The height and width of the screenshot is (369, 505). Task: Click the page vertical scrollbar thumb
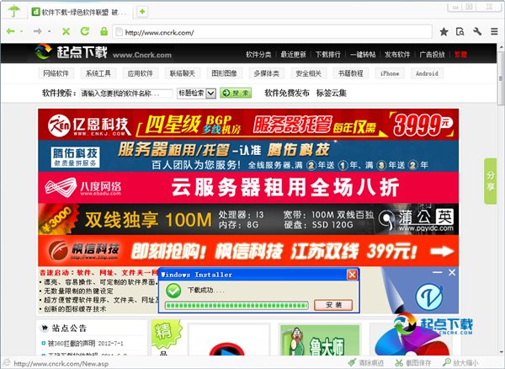tap(501, 79)
